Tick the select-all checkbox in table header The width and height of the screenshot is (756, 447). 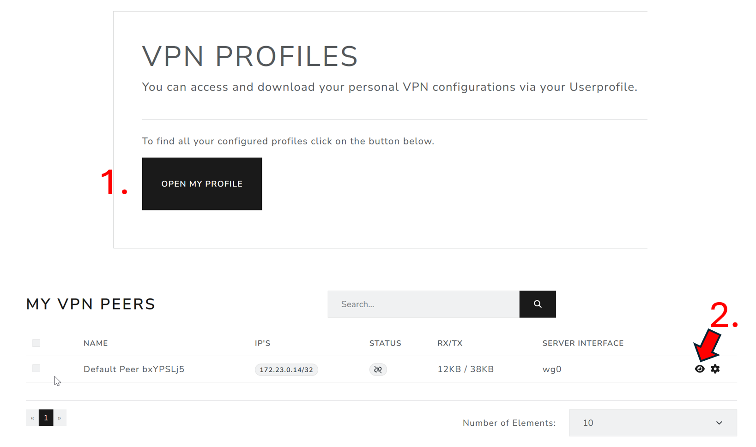tap(36, 343)
